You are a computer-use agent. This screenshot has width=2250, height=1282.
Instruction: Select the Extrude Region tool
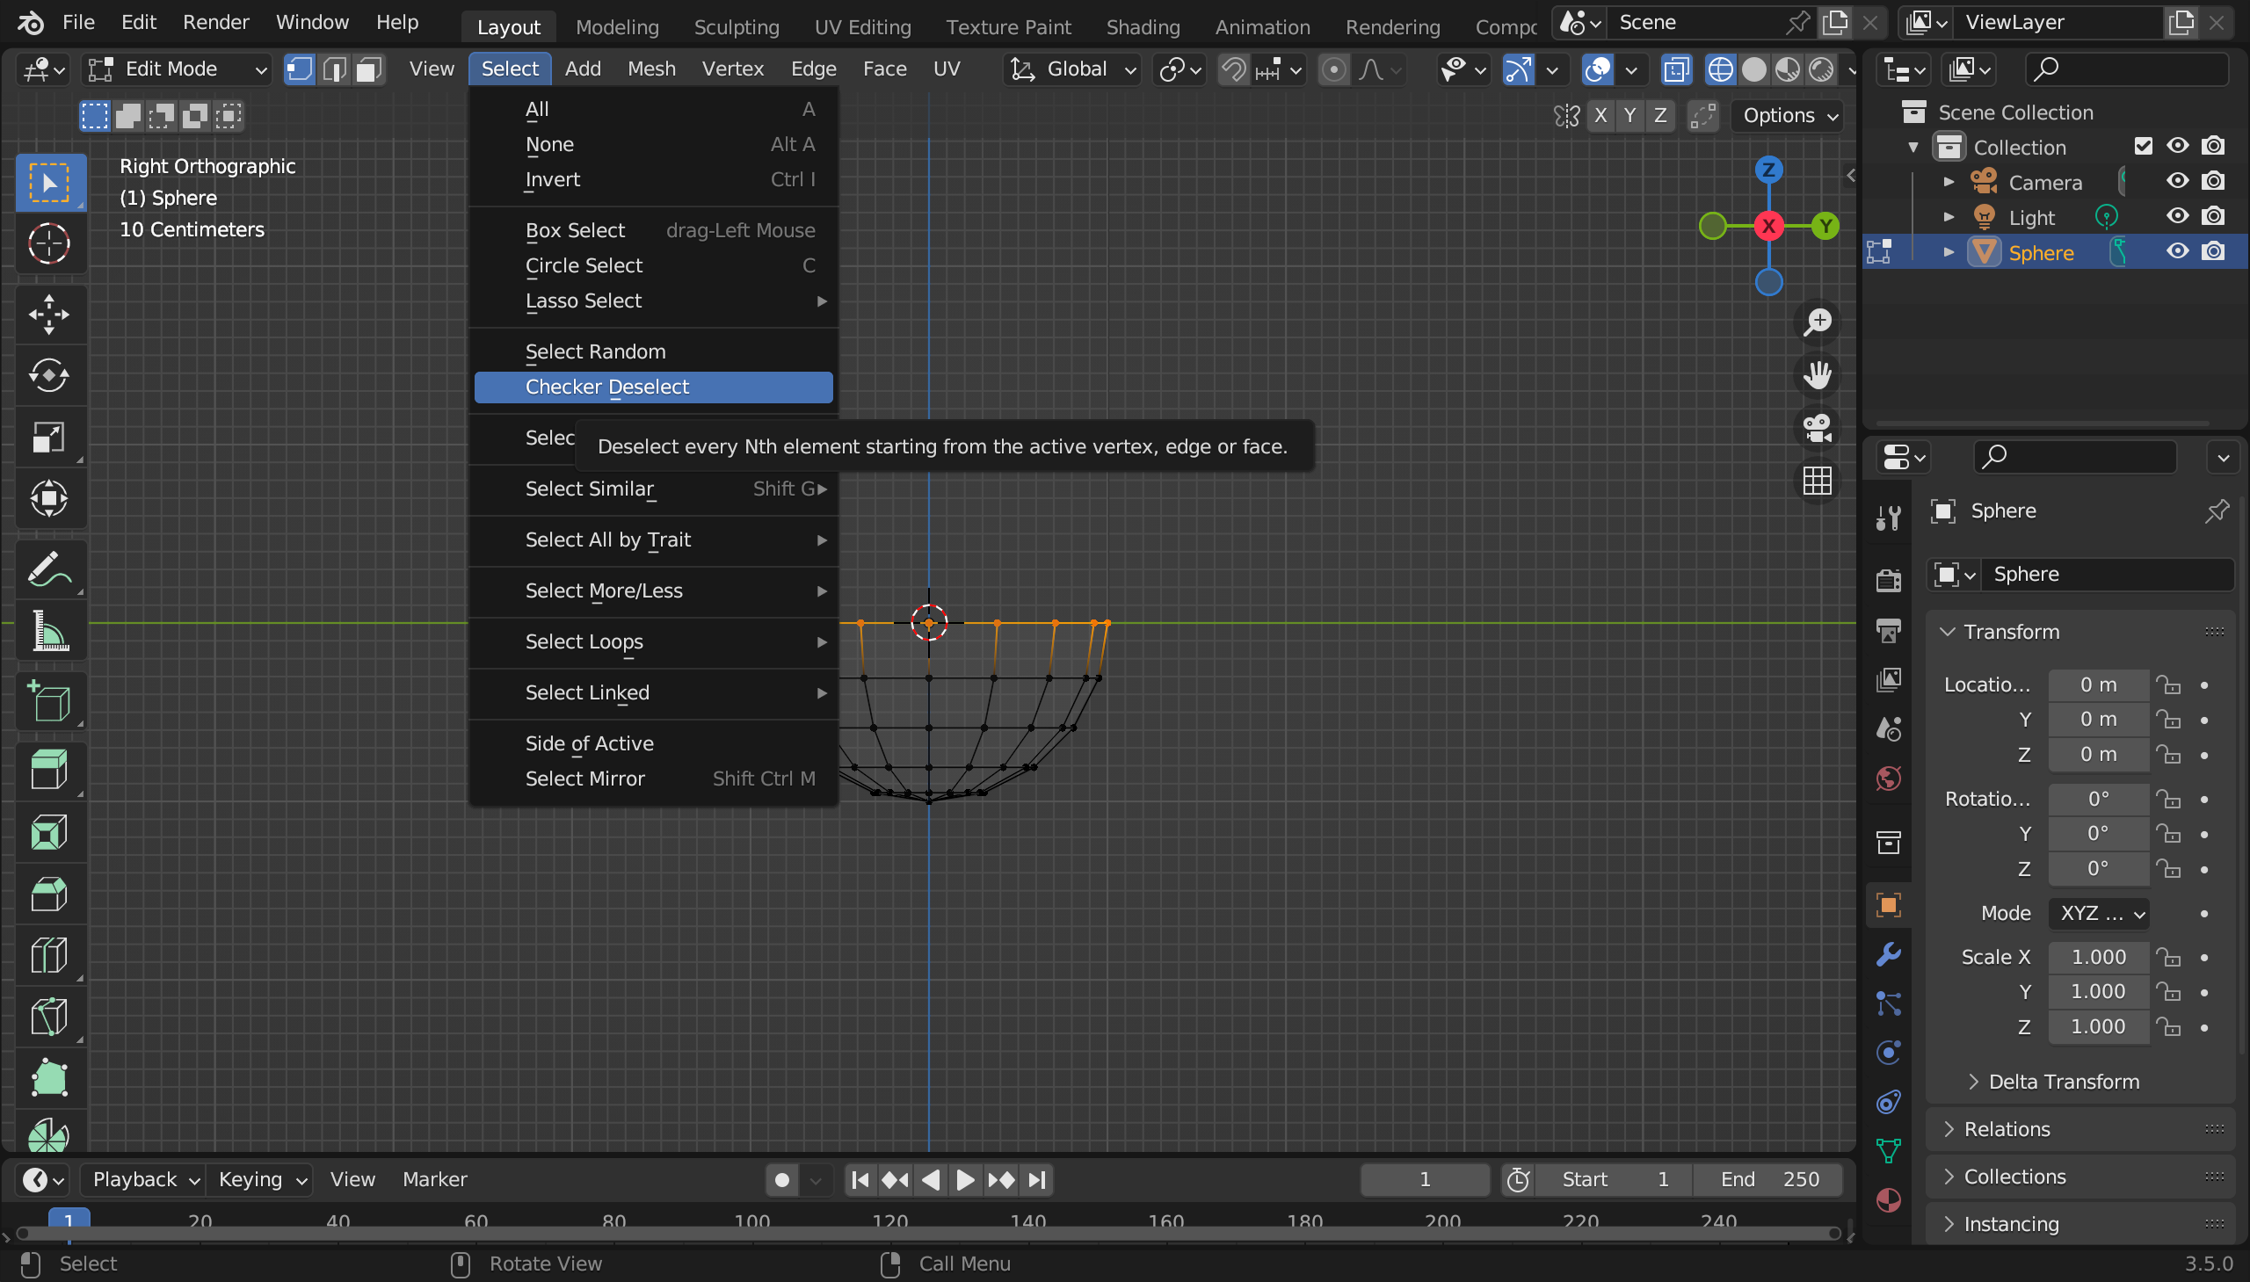[49, 771]
